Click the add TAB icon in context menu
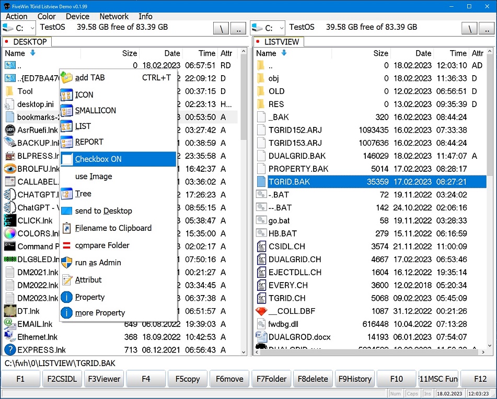497x399 pixels. (x=67, y=78)
